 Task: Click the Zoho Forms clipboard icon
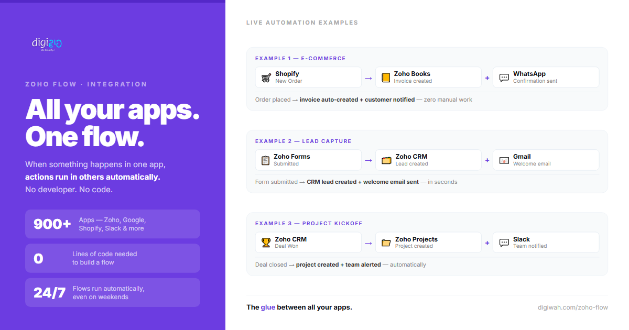pos(265,160)
